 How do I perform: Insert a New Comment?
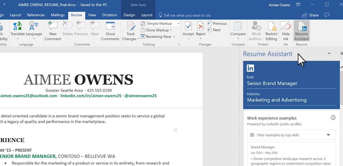pyautogui.click(x=53, y=31)
